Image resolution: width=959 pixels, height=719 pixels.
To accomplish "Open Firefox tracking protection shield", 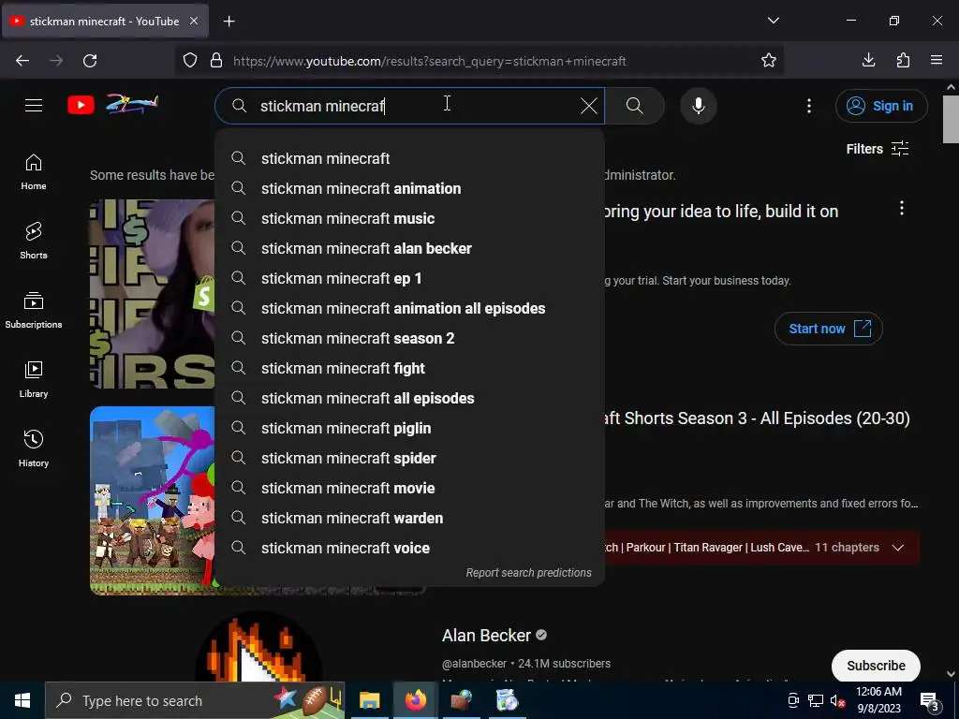I will [190, 61].
